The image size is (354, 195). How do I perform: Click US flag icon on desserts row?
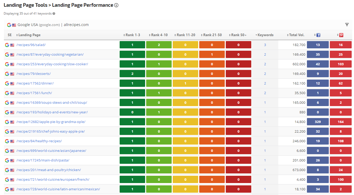[x=12, y=74]
